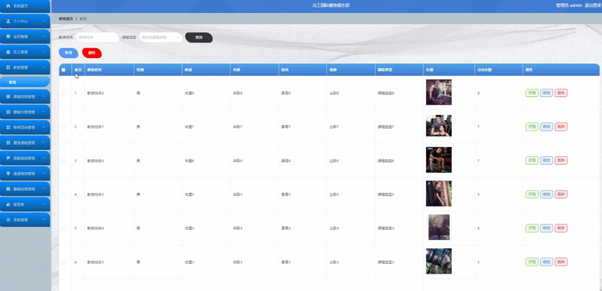Click the avatar thumbnail of 教练姓名7
The height and width of the screenshot is (291, 602).
(439, 126)
